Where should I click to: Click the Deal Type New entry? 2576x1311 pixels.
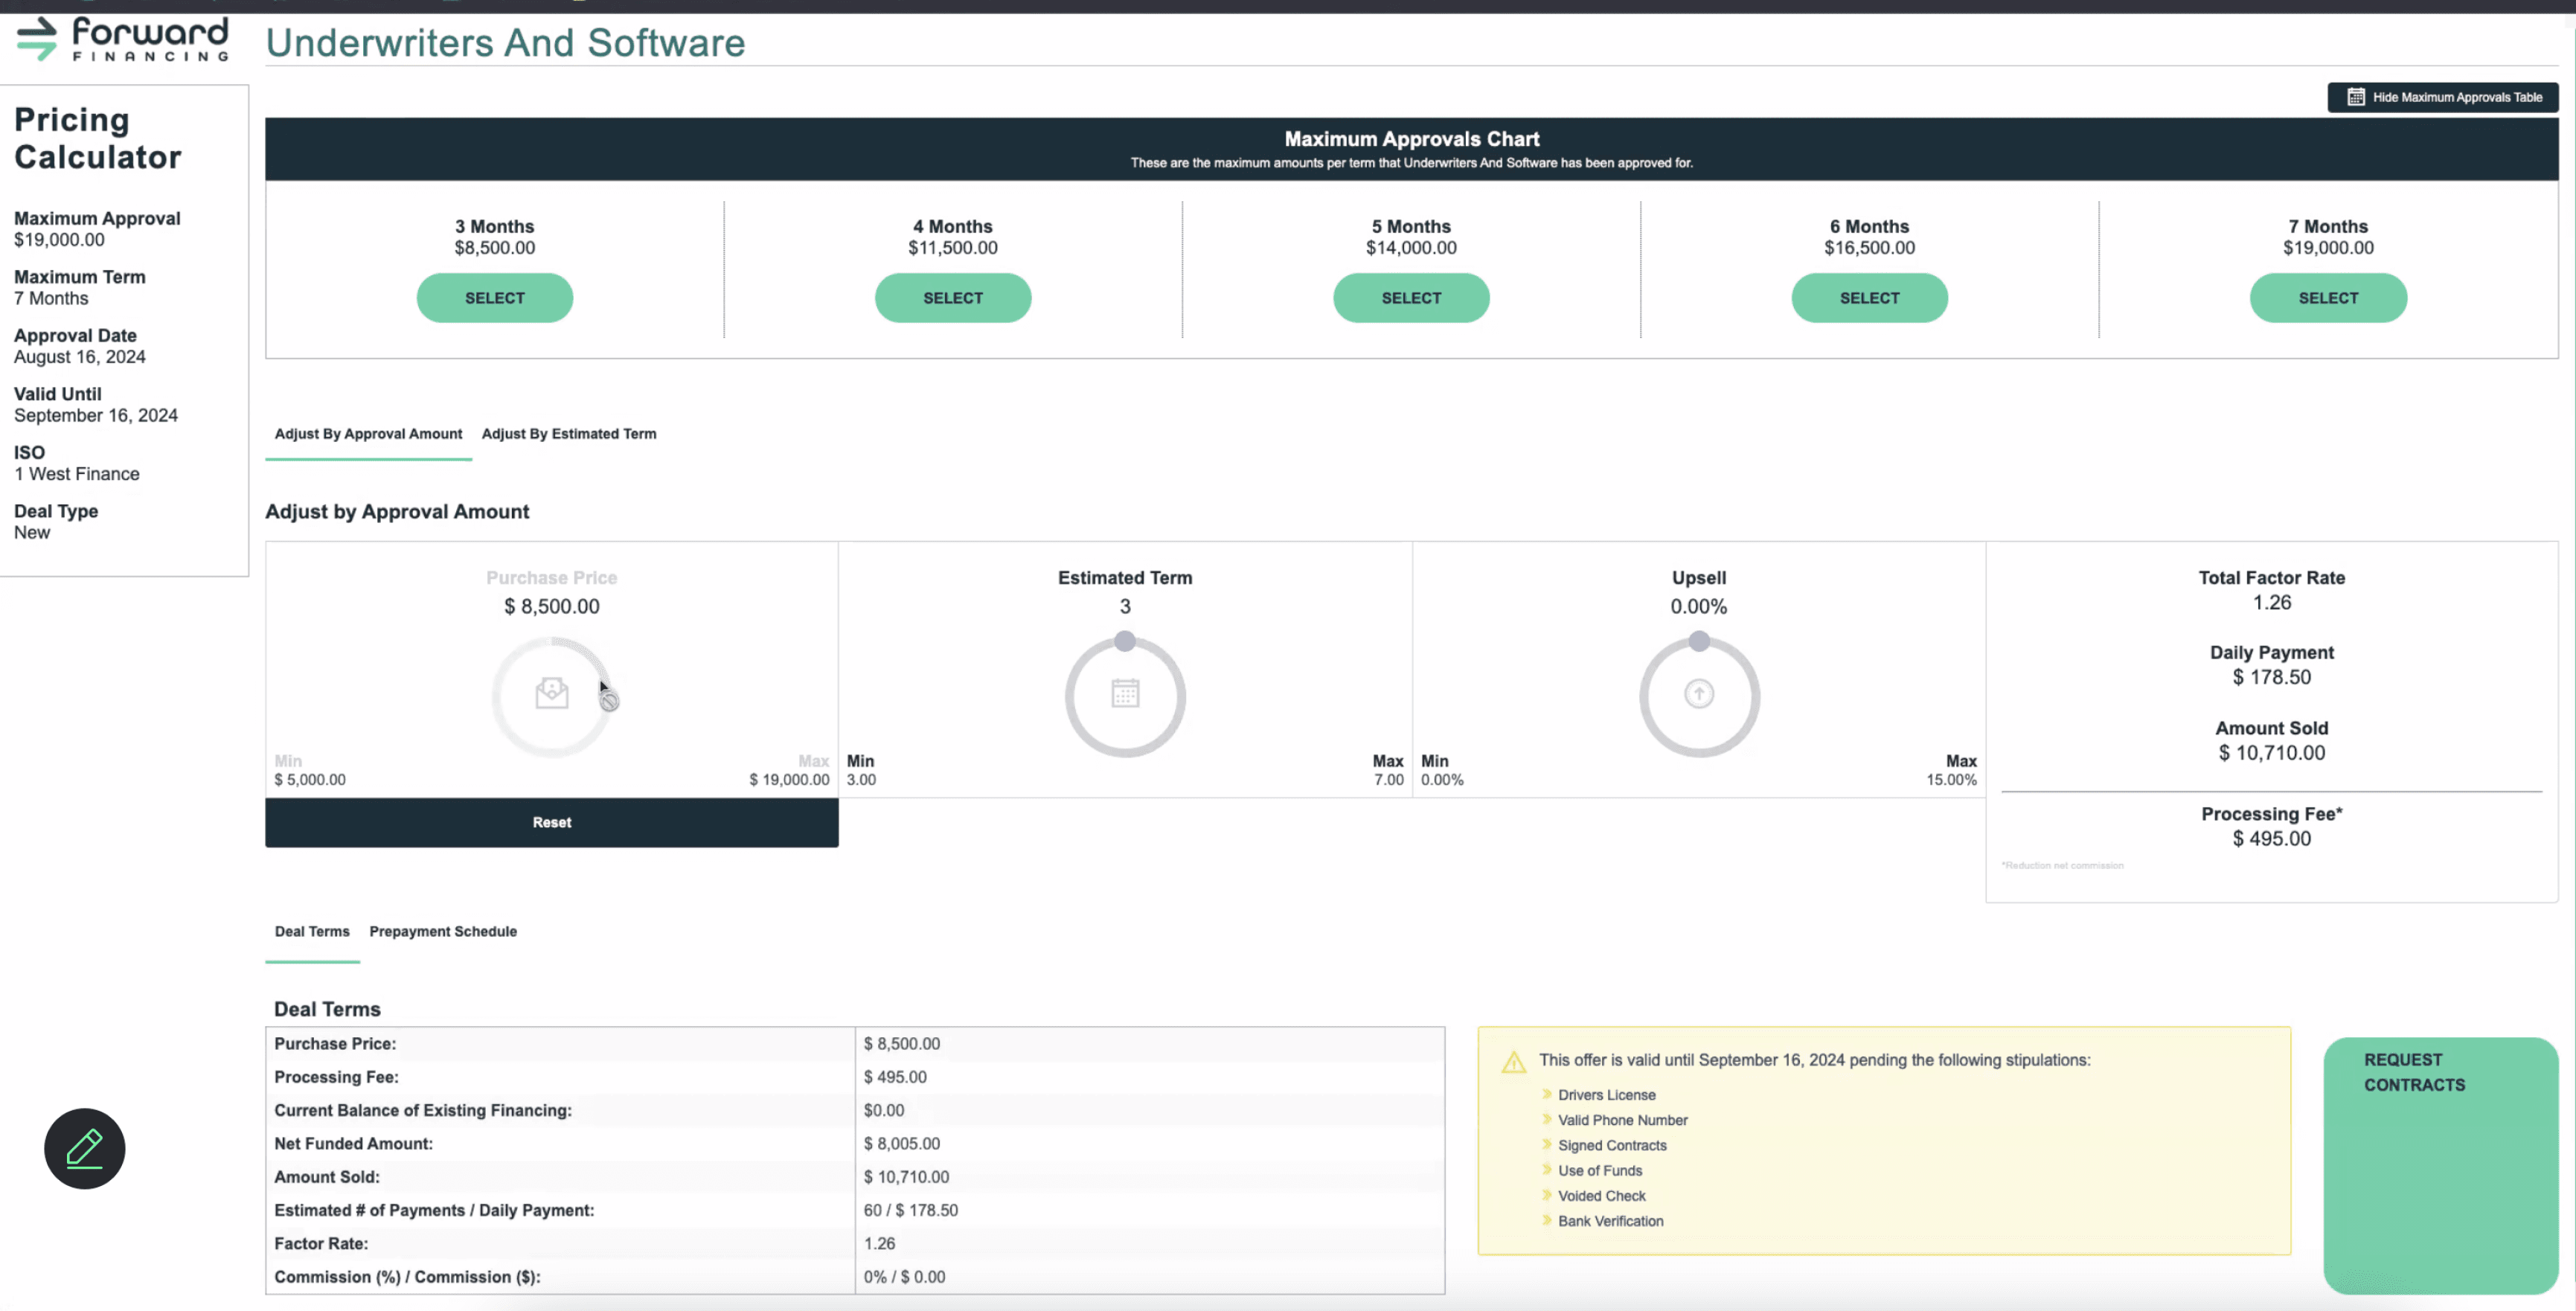point(56,522)
